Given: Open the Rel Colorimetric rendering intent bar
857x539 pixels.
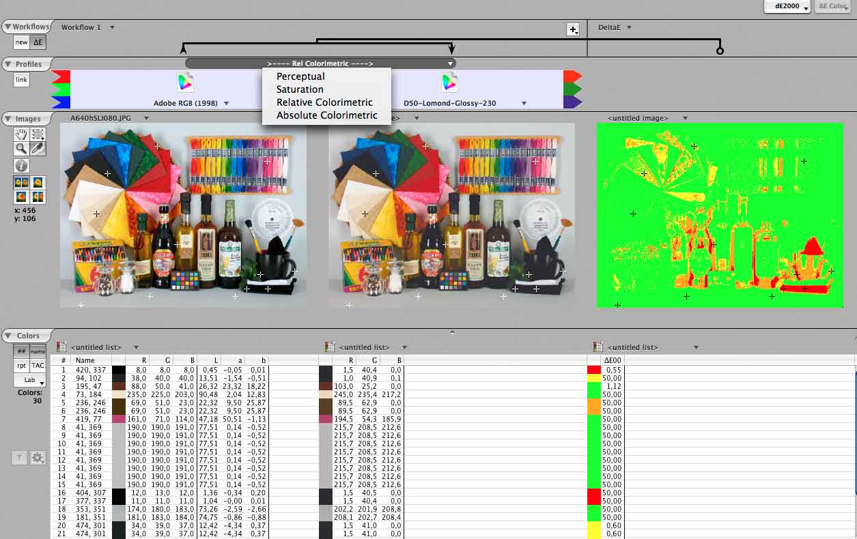Looking at the screenshot, I should pyautogui.click(x=320, y=63).
